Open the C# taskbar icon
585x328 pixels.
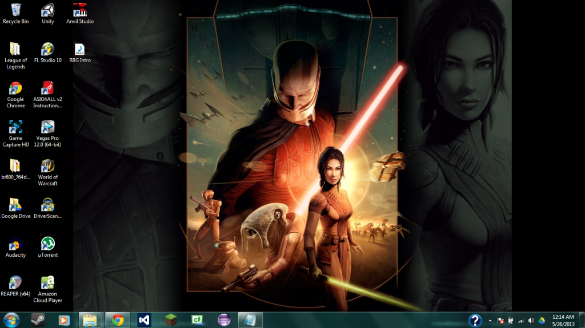[197, 320]
